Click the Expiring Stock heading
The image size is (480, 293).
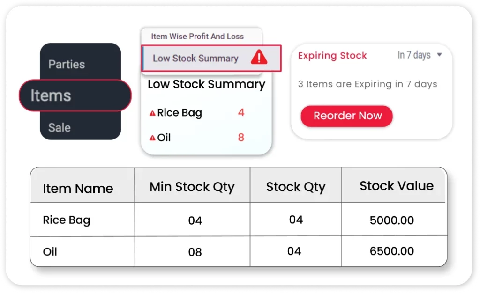[332, 56]
